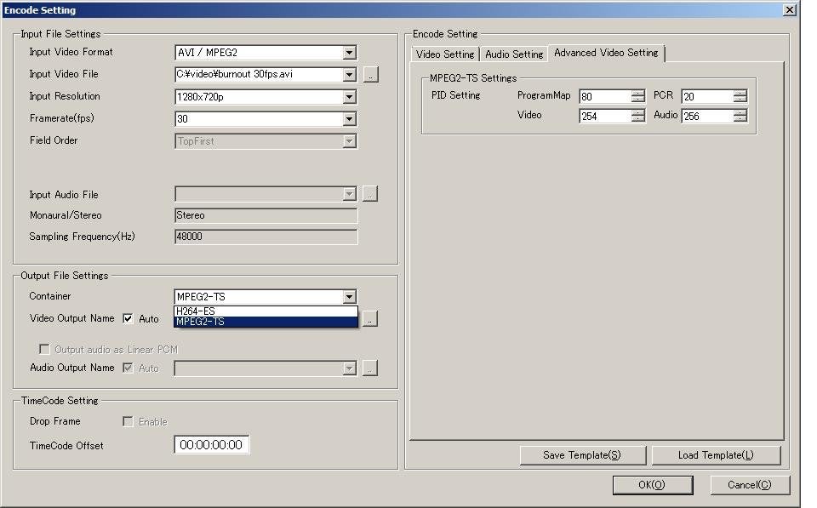The image size is (817, 508).
Task: Close the Encode Setting dialog window
Action: pos(790,10)
